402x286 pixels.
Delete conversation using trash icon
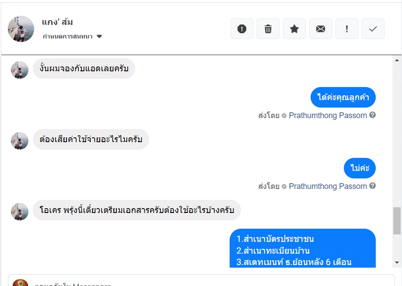[x=268, y=29]
